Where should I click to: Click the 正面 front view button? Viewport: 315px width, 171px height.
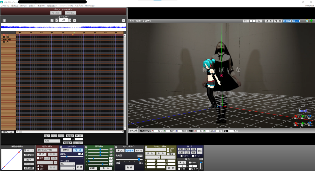(181, 149)
